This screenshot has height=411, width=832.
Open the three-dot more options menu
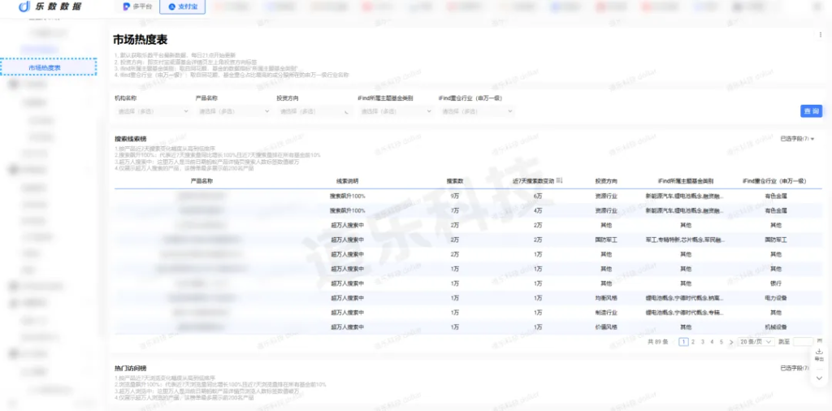click(820, 35)
